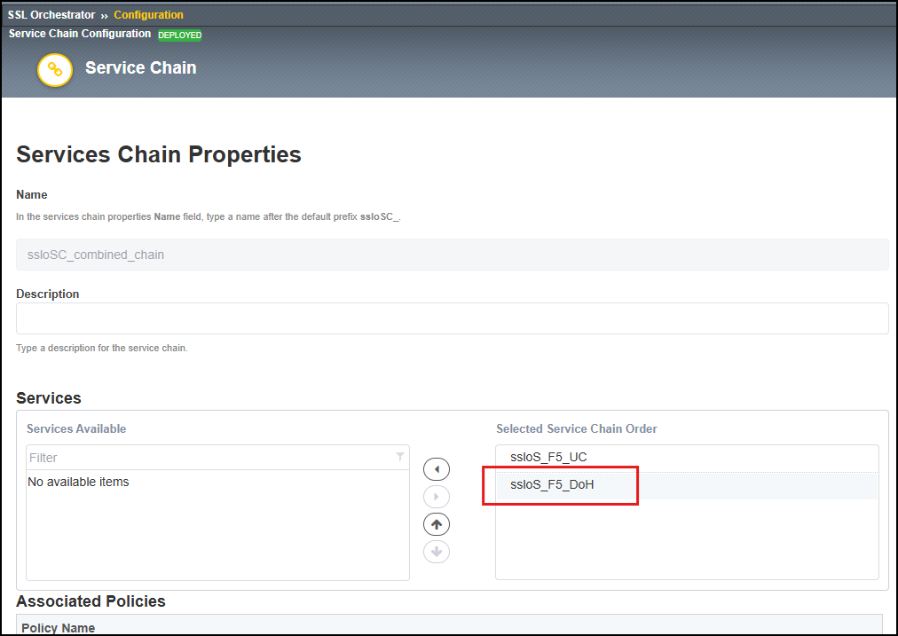Click the 'Type a description' hint text
The width and height of the screenshot is (898, 636).
click(x=102, y=348)
